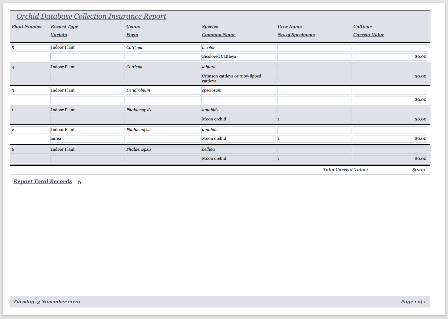The height and width of the screenshot is (319, 448).
Task: Click the Cultivar column header
Action: point(363,27)
